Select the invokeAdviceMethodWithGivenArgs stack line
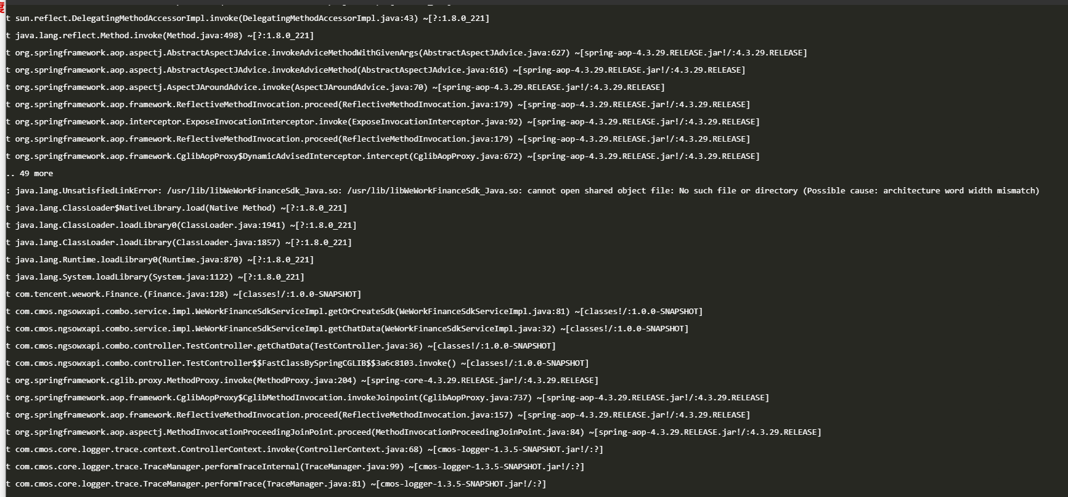This screenshot has height=497, width=1068. pos(407,53)
